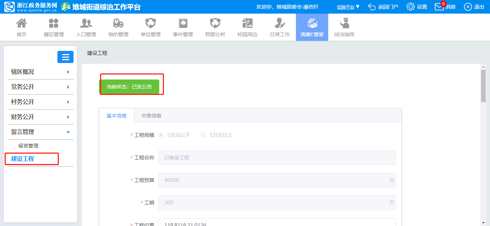
Task: Click the 工程预算 input field
Action: point(277,180)
